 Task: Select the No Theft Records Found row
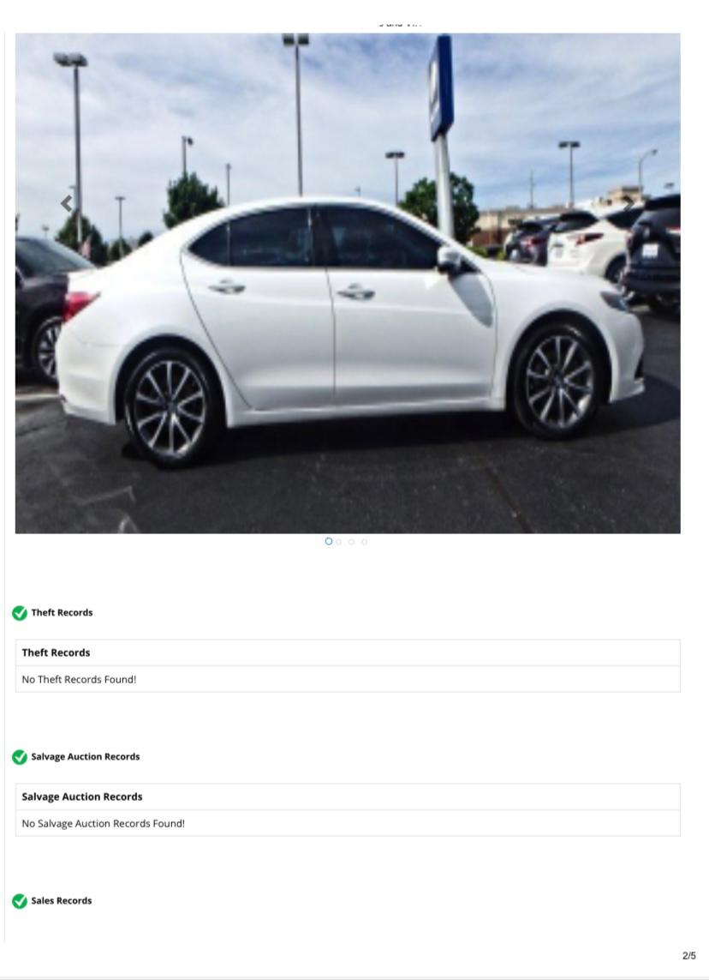coord(348,679)
